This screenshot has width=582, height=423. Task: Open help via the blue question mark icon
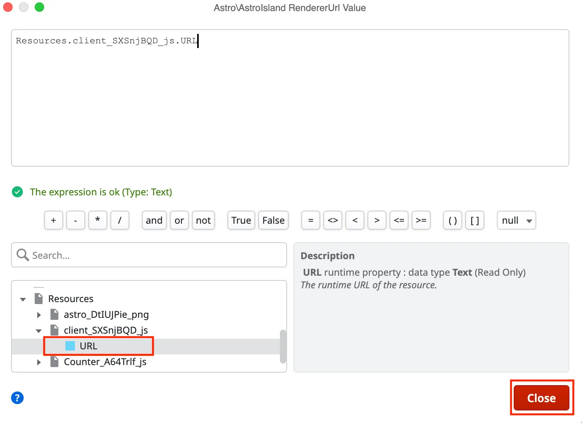[17, 398]
